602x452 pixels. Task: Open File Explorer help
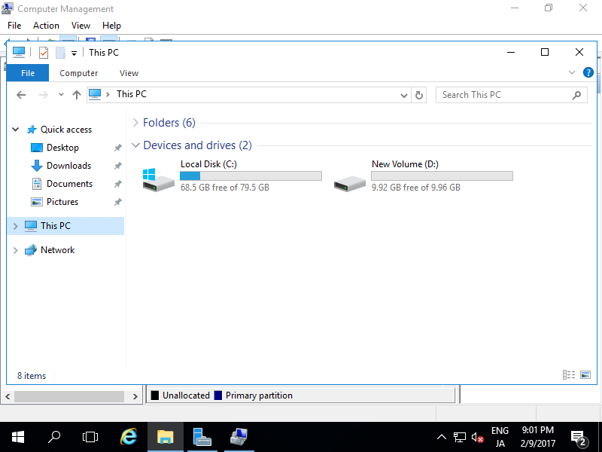588,72
